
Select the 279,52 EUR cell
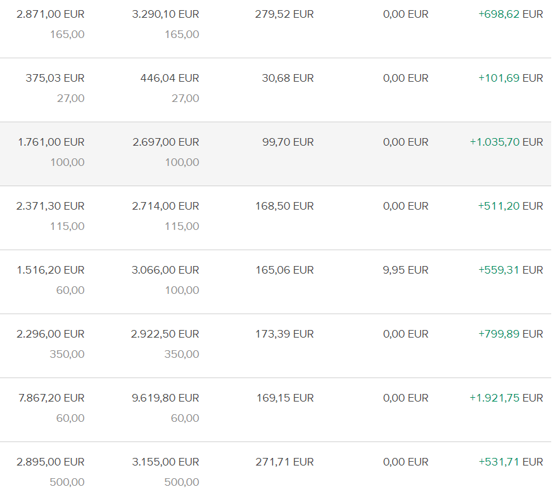coord(284,14)
